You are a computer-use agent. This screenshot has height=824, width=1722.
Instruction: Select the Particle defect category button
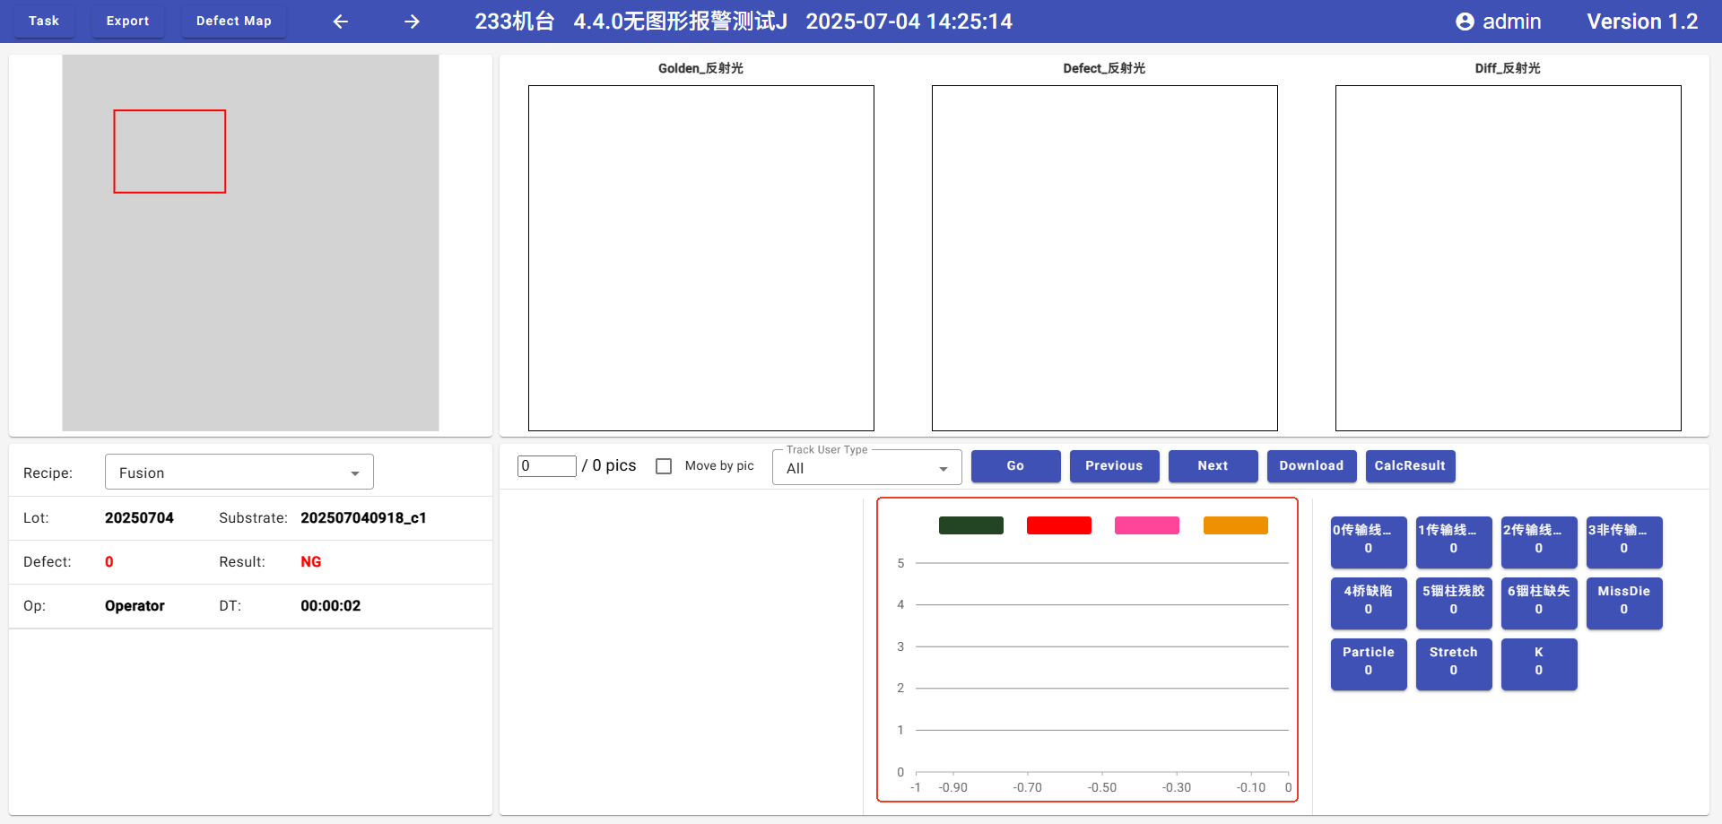tap(1369, 664)
